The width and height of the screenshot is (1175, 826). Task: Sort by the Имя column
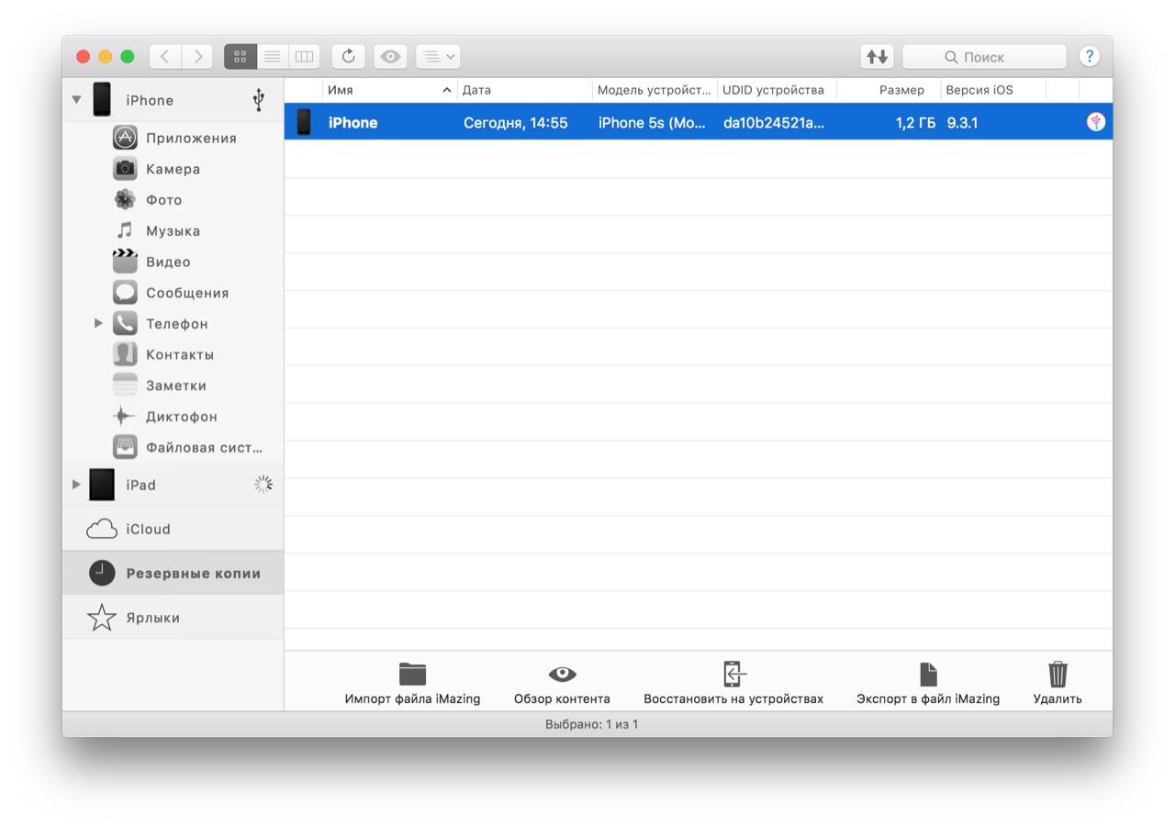pyautogui.click(x=389, y=90)
